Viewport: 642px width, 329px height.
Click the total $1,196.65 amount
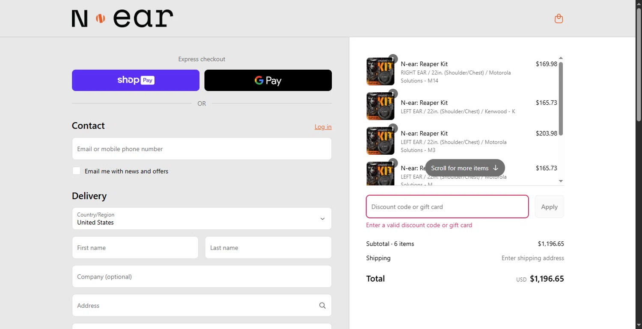[547, 279]
